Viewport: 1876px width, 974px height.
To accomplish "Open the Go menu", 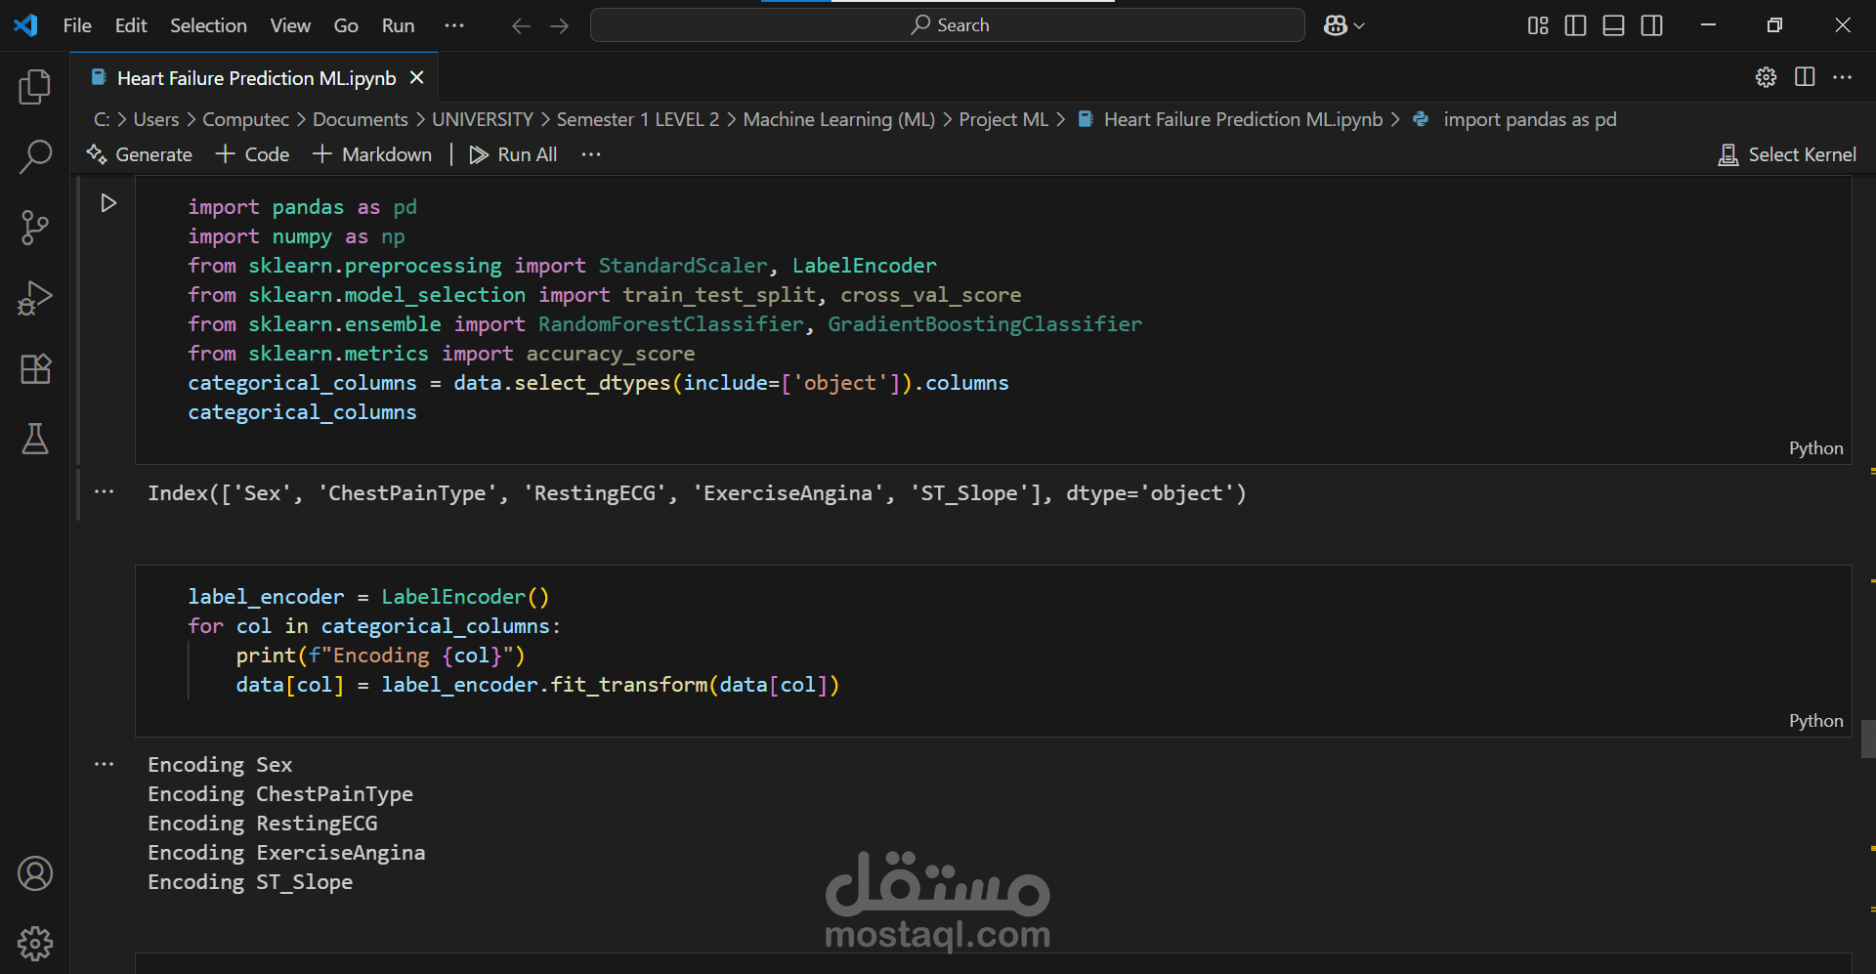I will tap(346, 25).
